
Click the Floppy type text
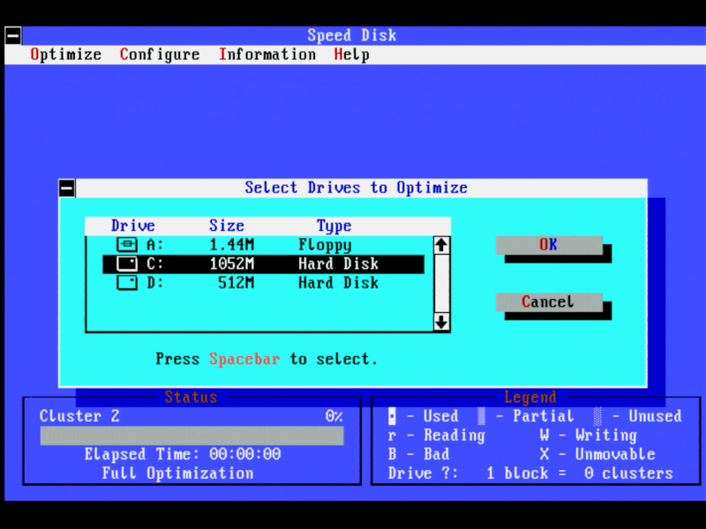[325, 245]
